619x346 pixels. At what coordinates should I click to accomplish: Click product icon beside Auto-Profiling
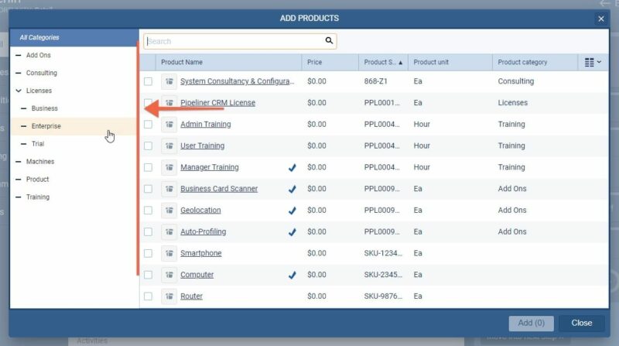169,232
